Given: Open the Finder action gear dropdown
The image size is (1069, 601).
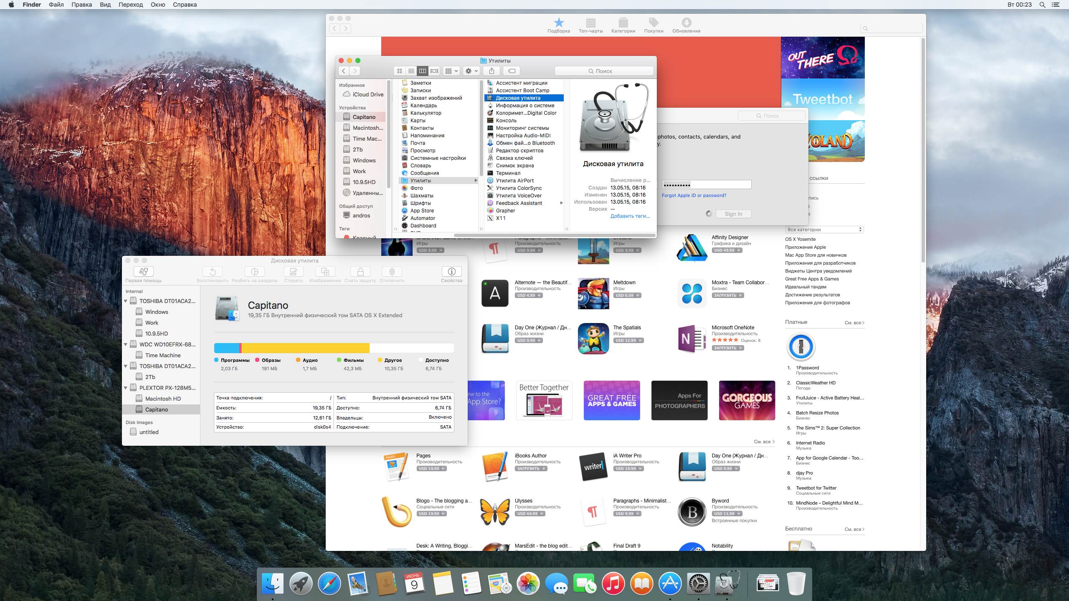Looking at the screenshot, I should pyautogui.click(x=471, y=71).
